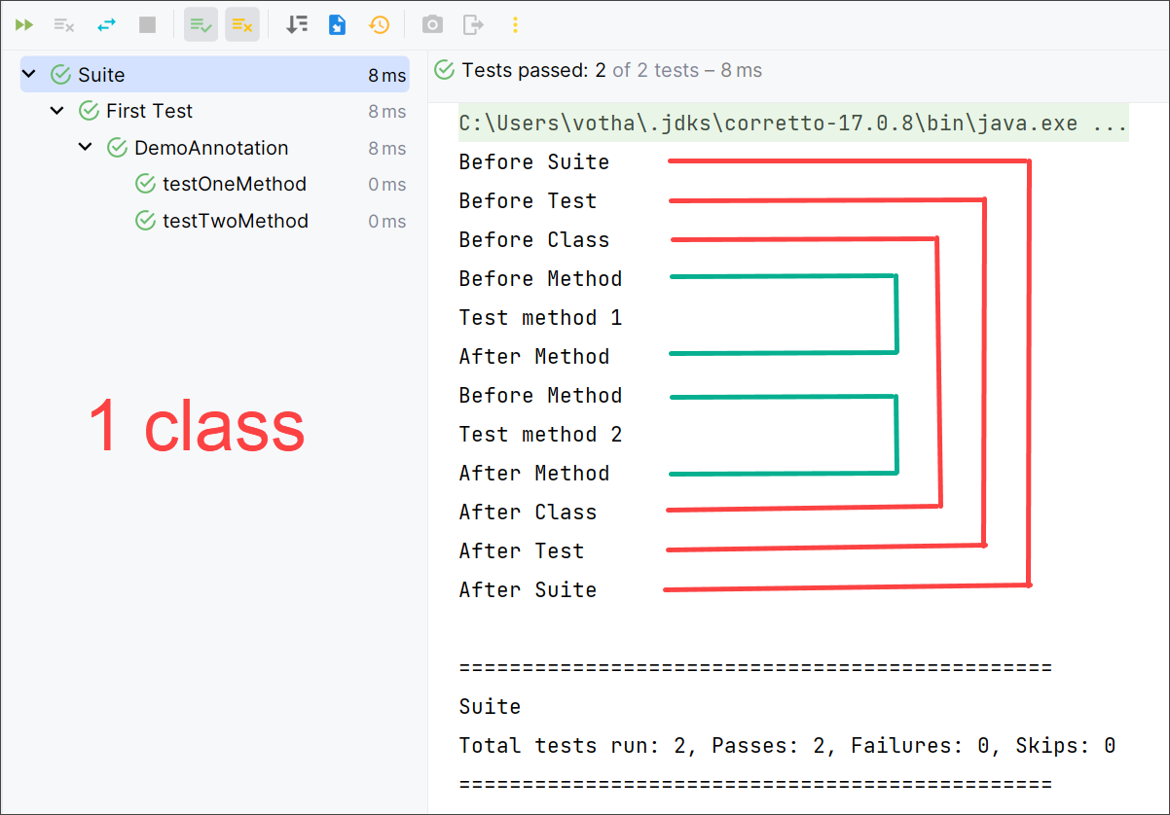Click the 'After Suite' console line

click(528, 590)
